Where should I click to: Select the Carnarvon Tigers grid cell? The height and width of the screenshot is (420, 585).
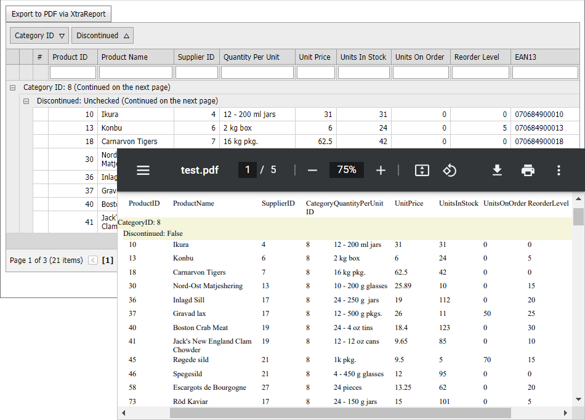(135, 142)
